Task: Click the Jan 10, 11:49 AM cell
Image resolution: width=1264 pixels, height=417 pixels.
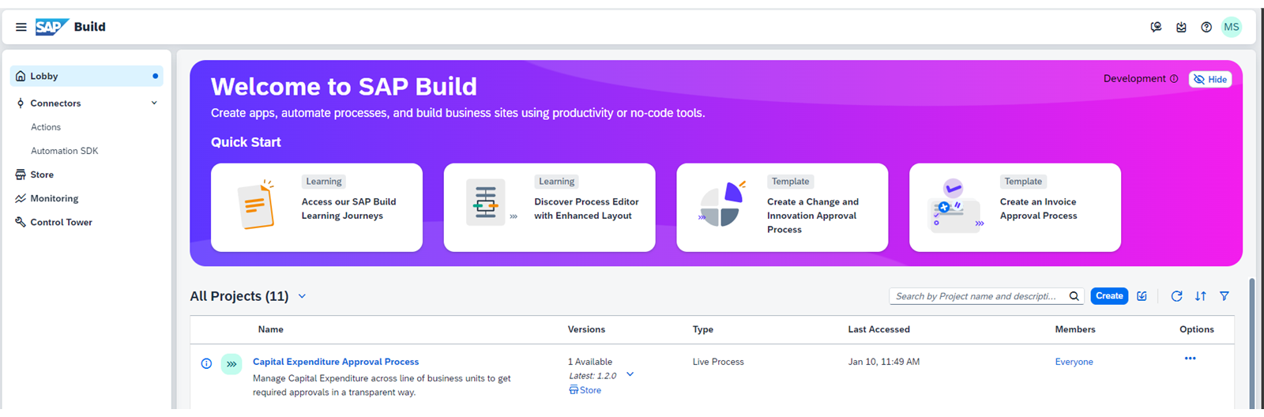Action: (884, 362)
